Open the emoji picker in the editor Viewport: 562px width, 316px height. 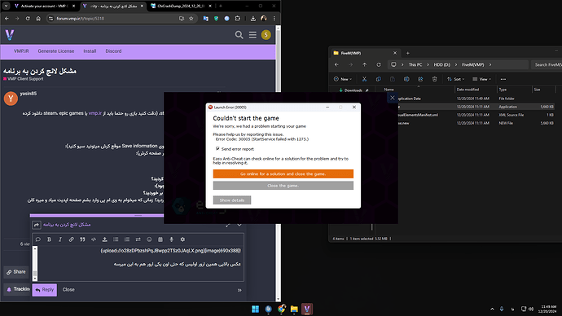click(x=149, y=239)
